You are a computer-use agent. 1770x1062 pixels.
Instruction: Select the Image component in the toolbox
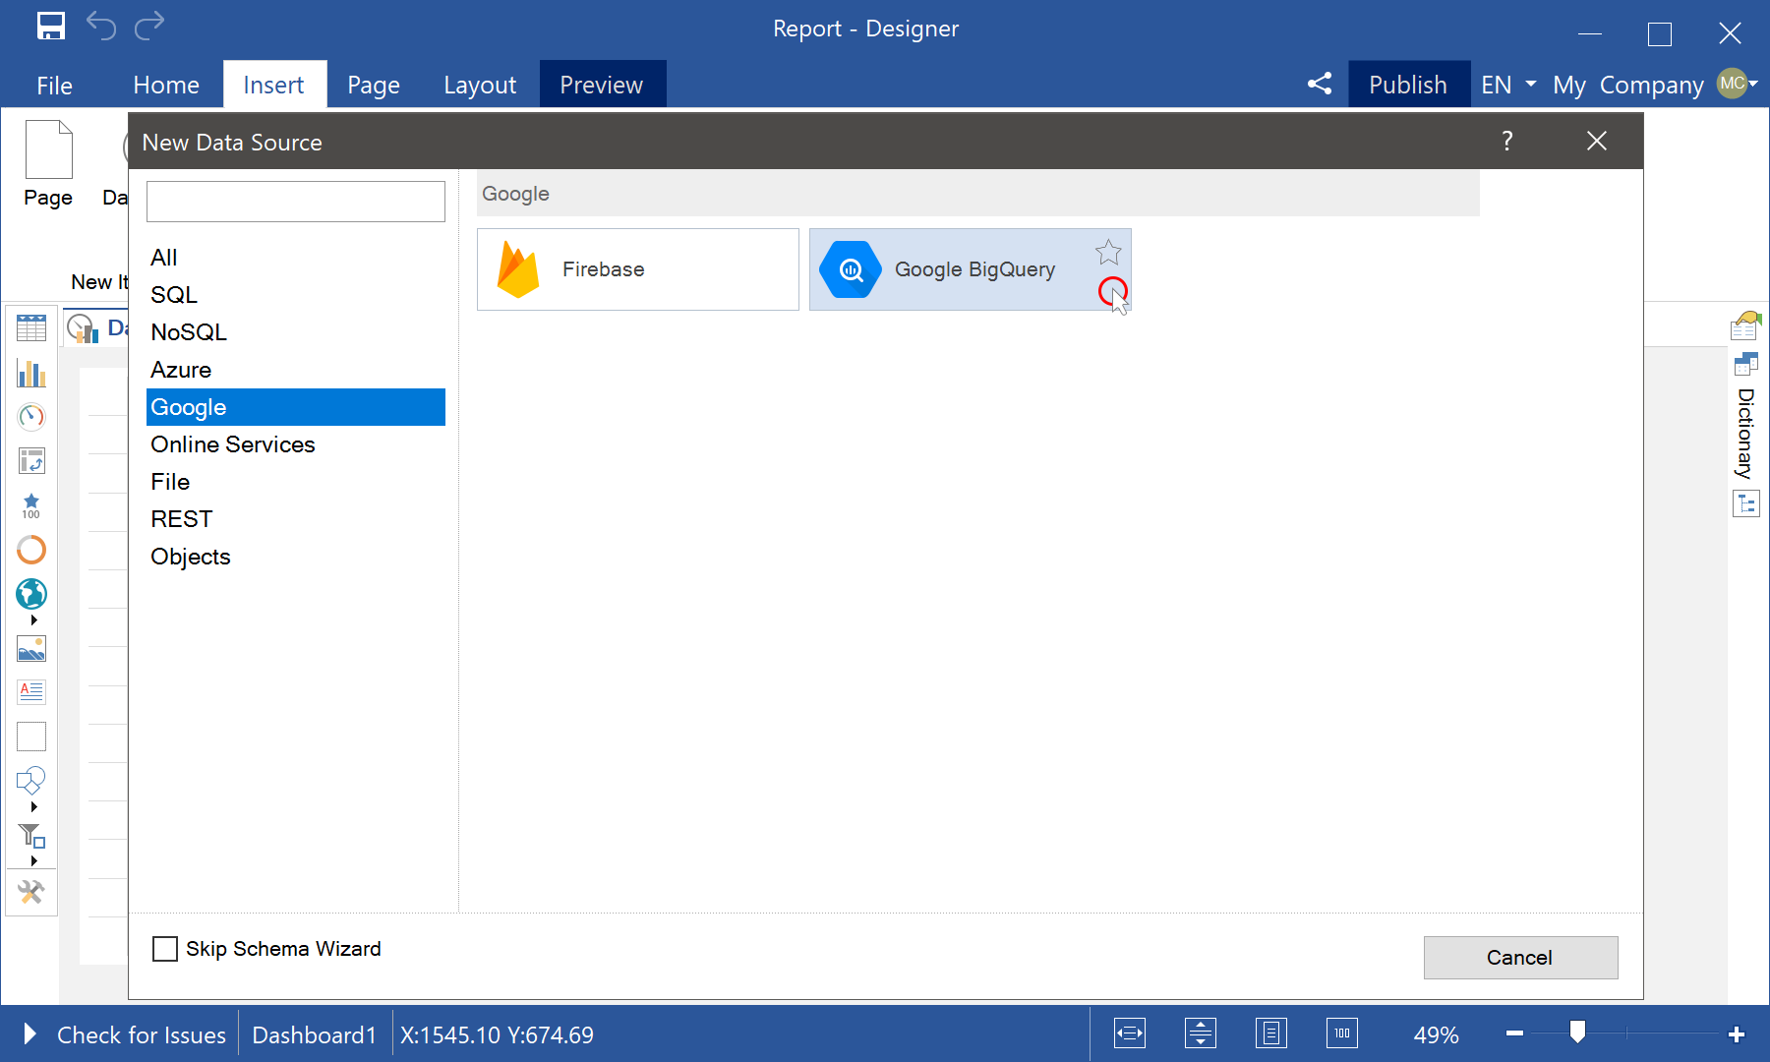[x=31, y=649]
